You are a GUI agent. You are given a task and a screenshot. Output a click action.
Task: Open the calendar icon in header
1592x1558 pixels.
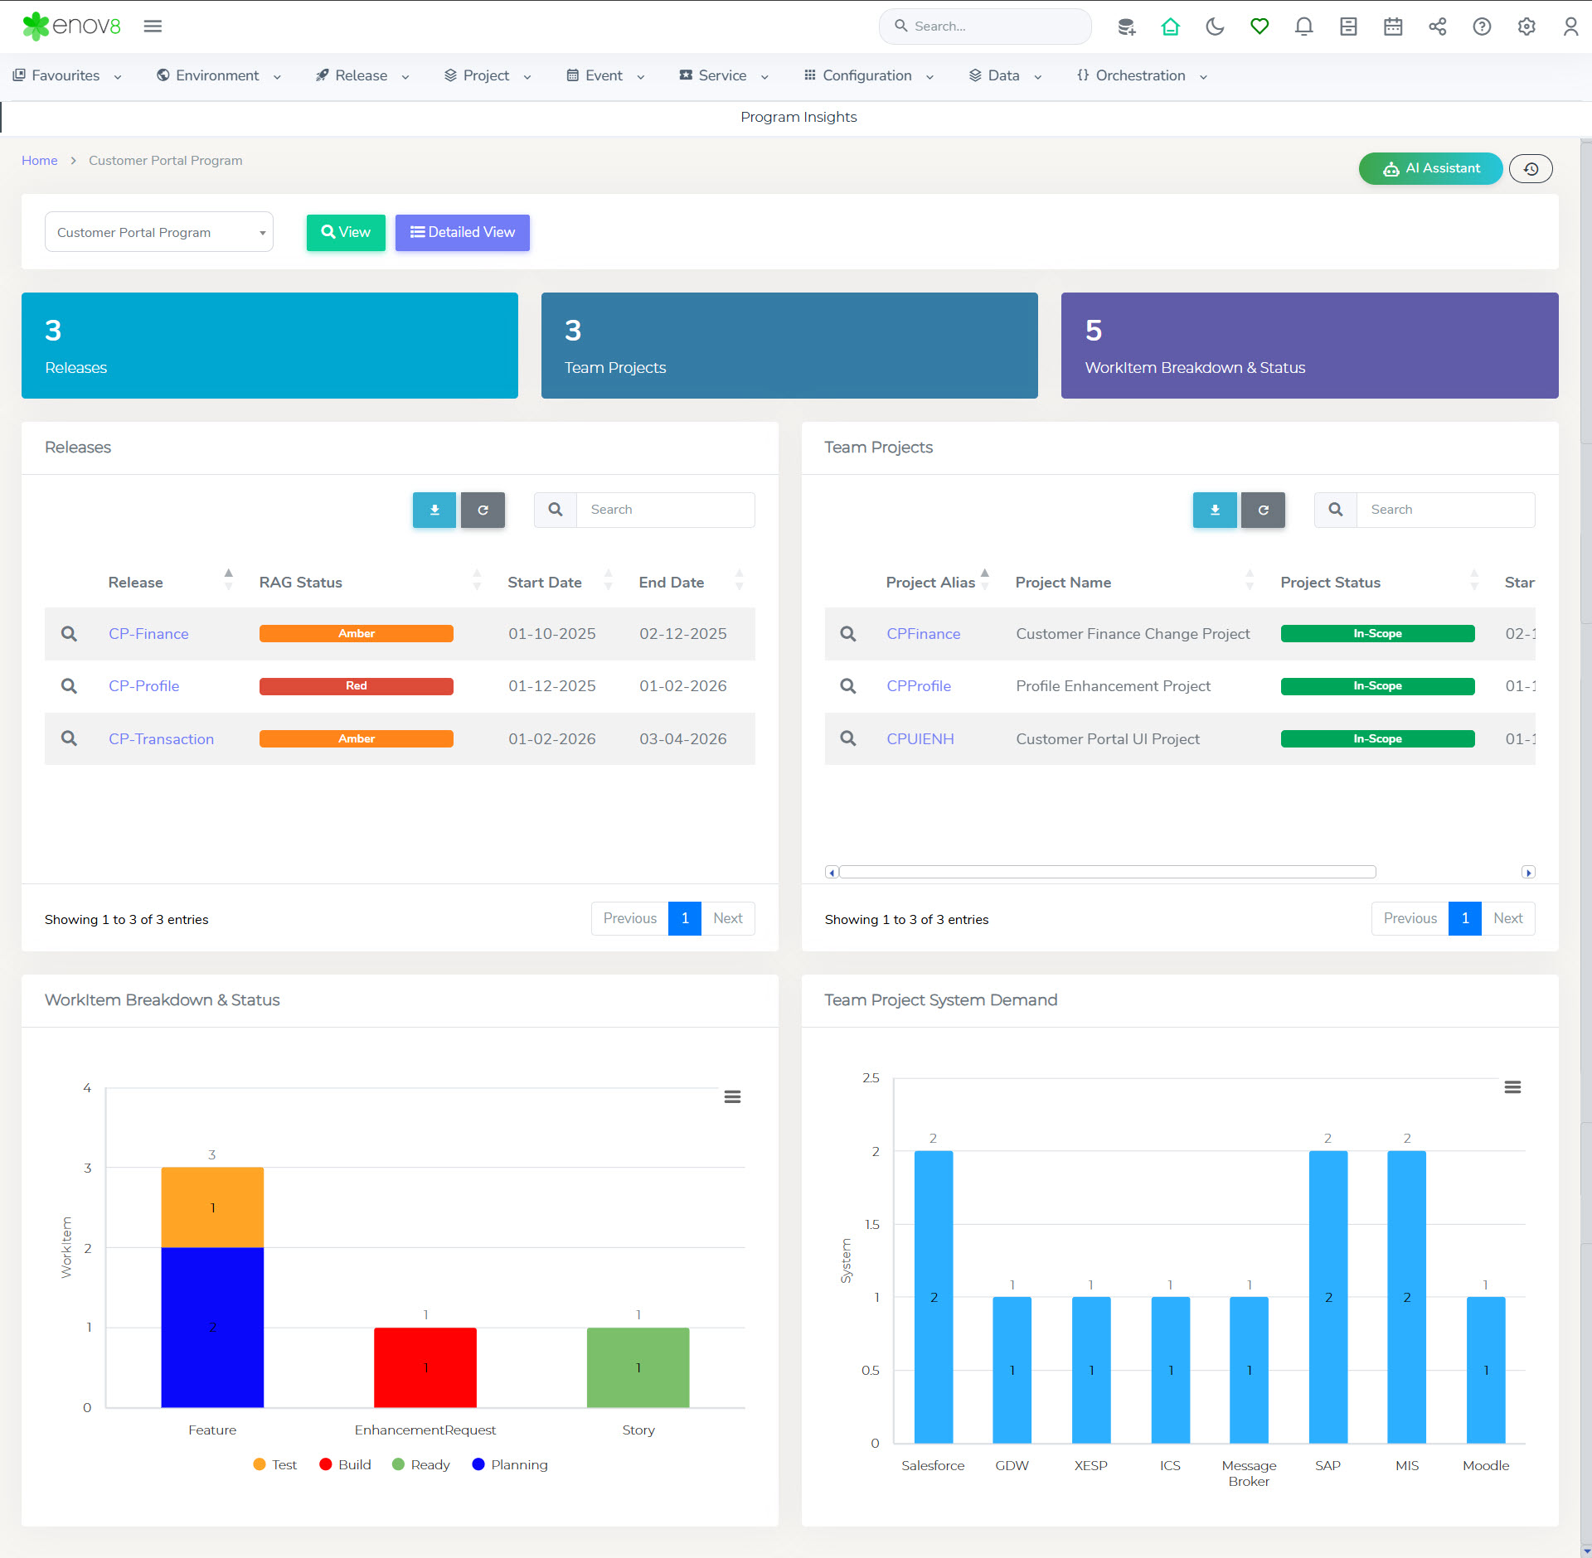tap(1393, 27)
